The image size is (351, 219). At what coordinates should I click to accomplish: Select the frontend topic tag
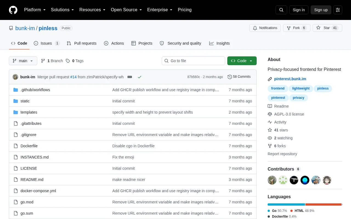tap(278, 88)
